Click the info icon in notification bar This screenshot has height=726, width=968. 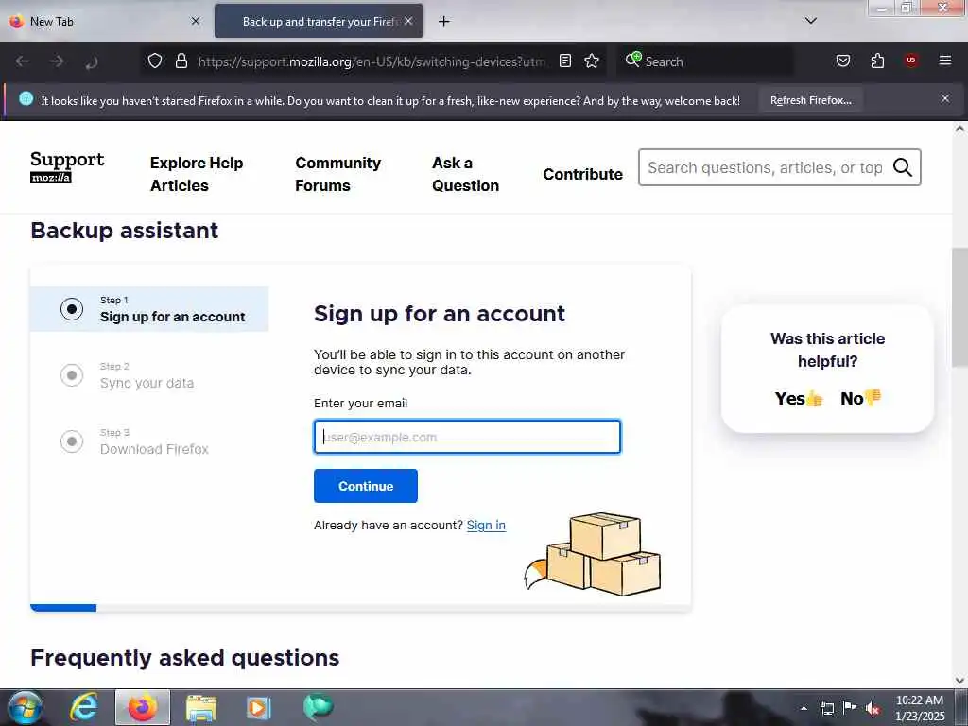tap(26, 98)
